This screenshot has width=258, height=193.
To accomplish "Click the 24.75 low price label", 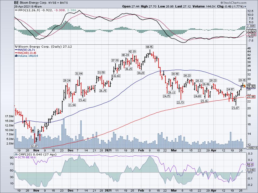I will point(166,96).
